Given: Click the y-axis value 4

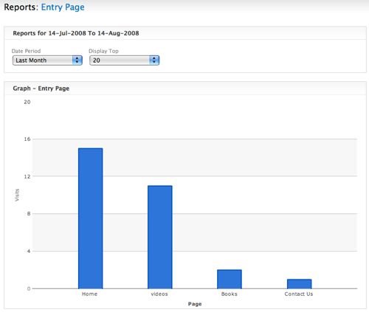Looking at the screenshot, I should [x=29, y=252].
